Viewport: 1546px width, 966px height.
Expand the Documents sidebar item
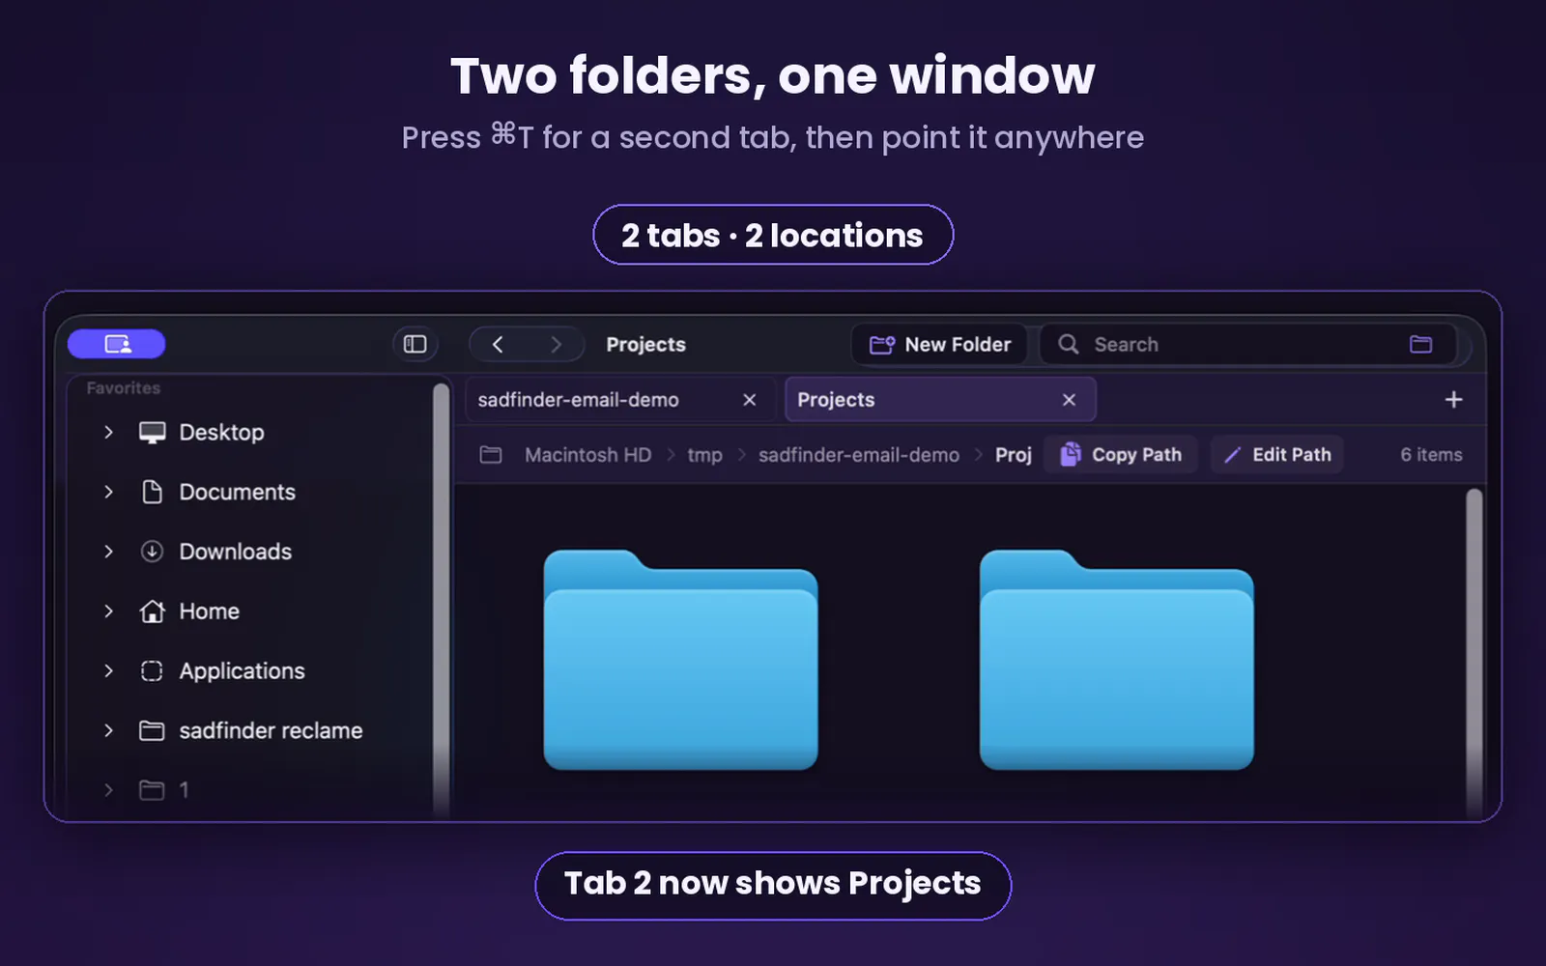click(108, 492)
